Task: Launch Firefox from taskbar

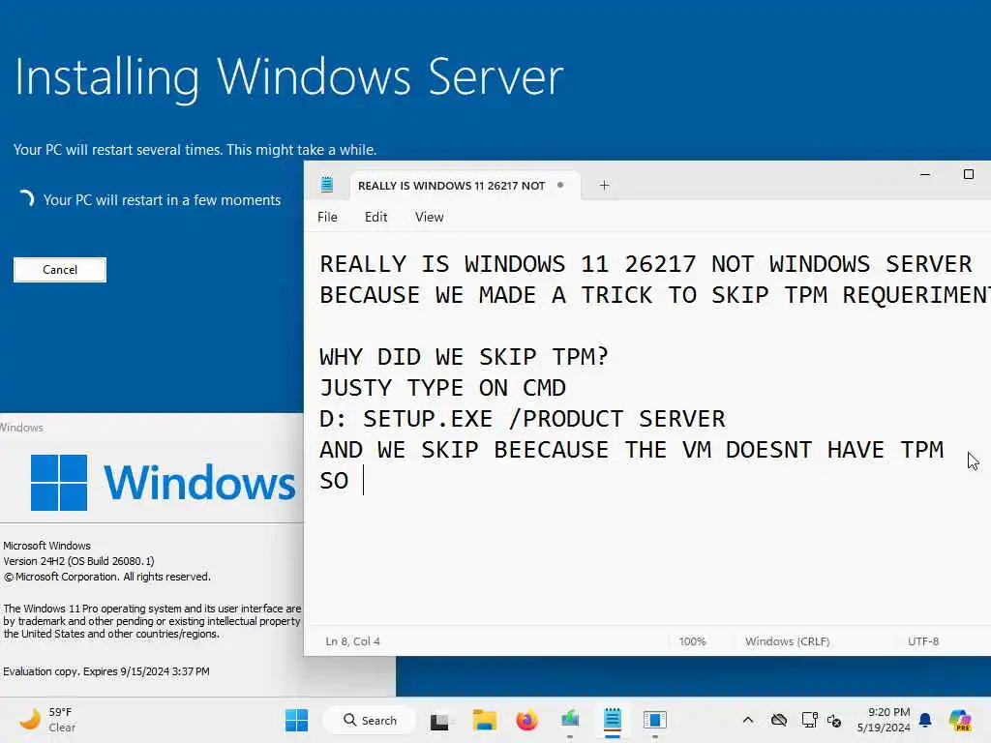Action: tap(526, 720)
